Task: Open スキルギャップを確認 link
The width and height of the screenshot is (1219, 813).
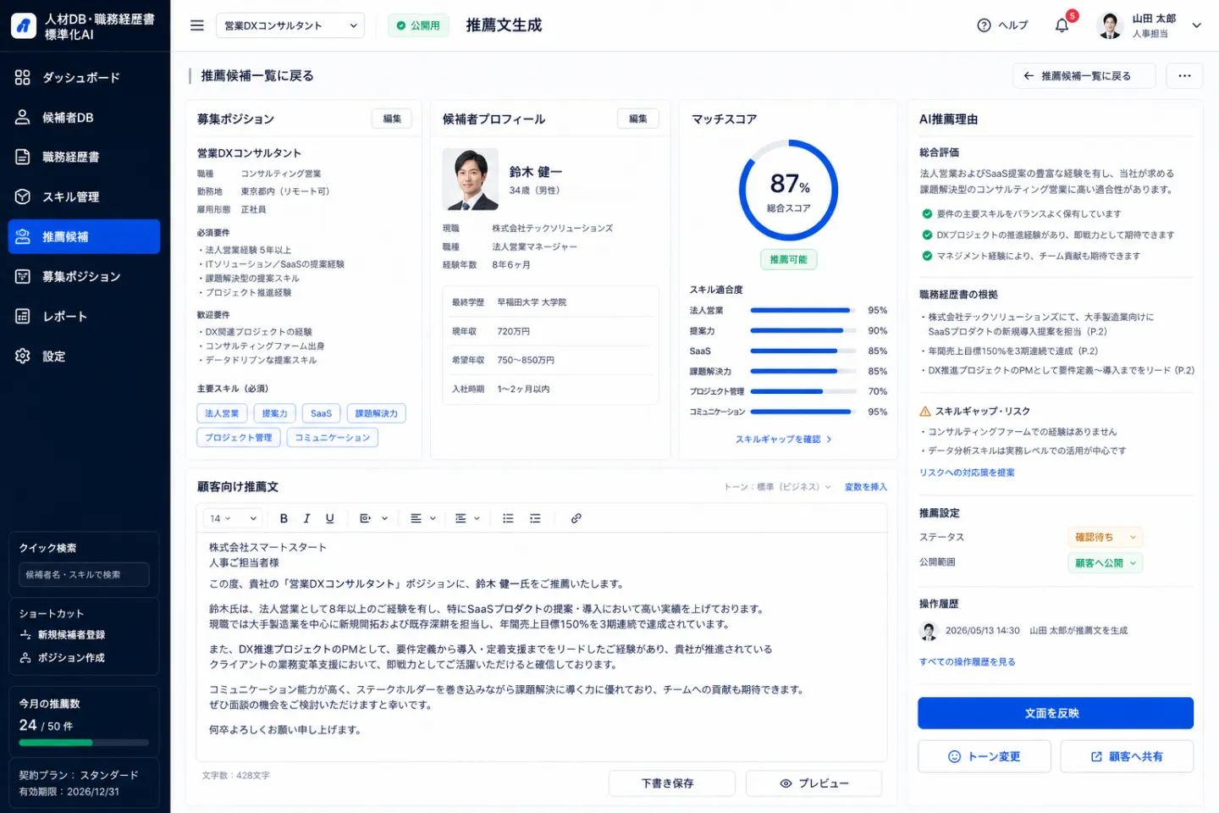Action: coord(783,439)
